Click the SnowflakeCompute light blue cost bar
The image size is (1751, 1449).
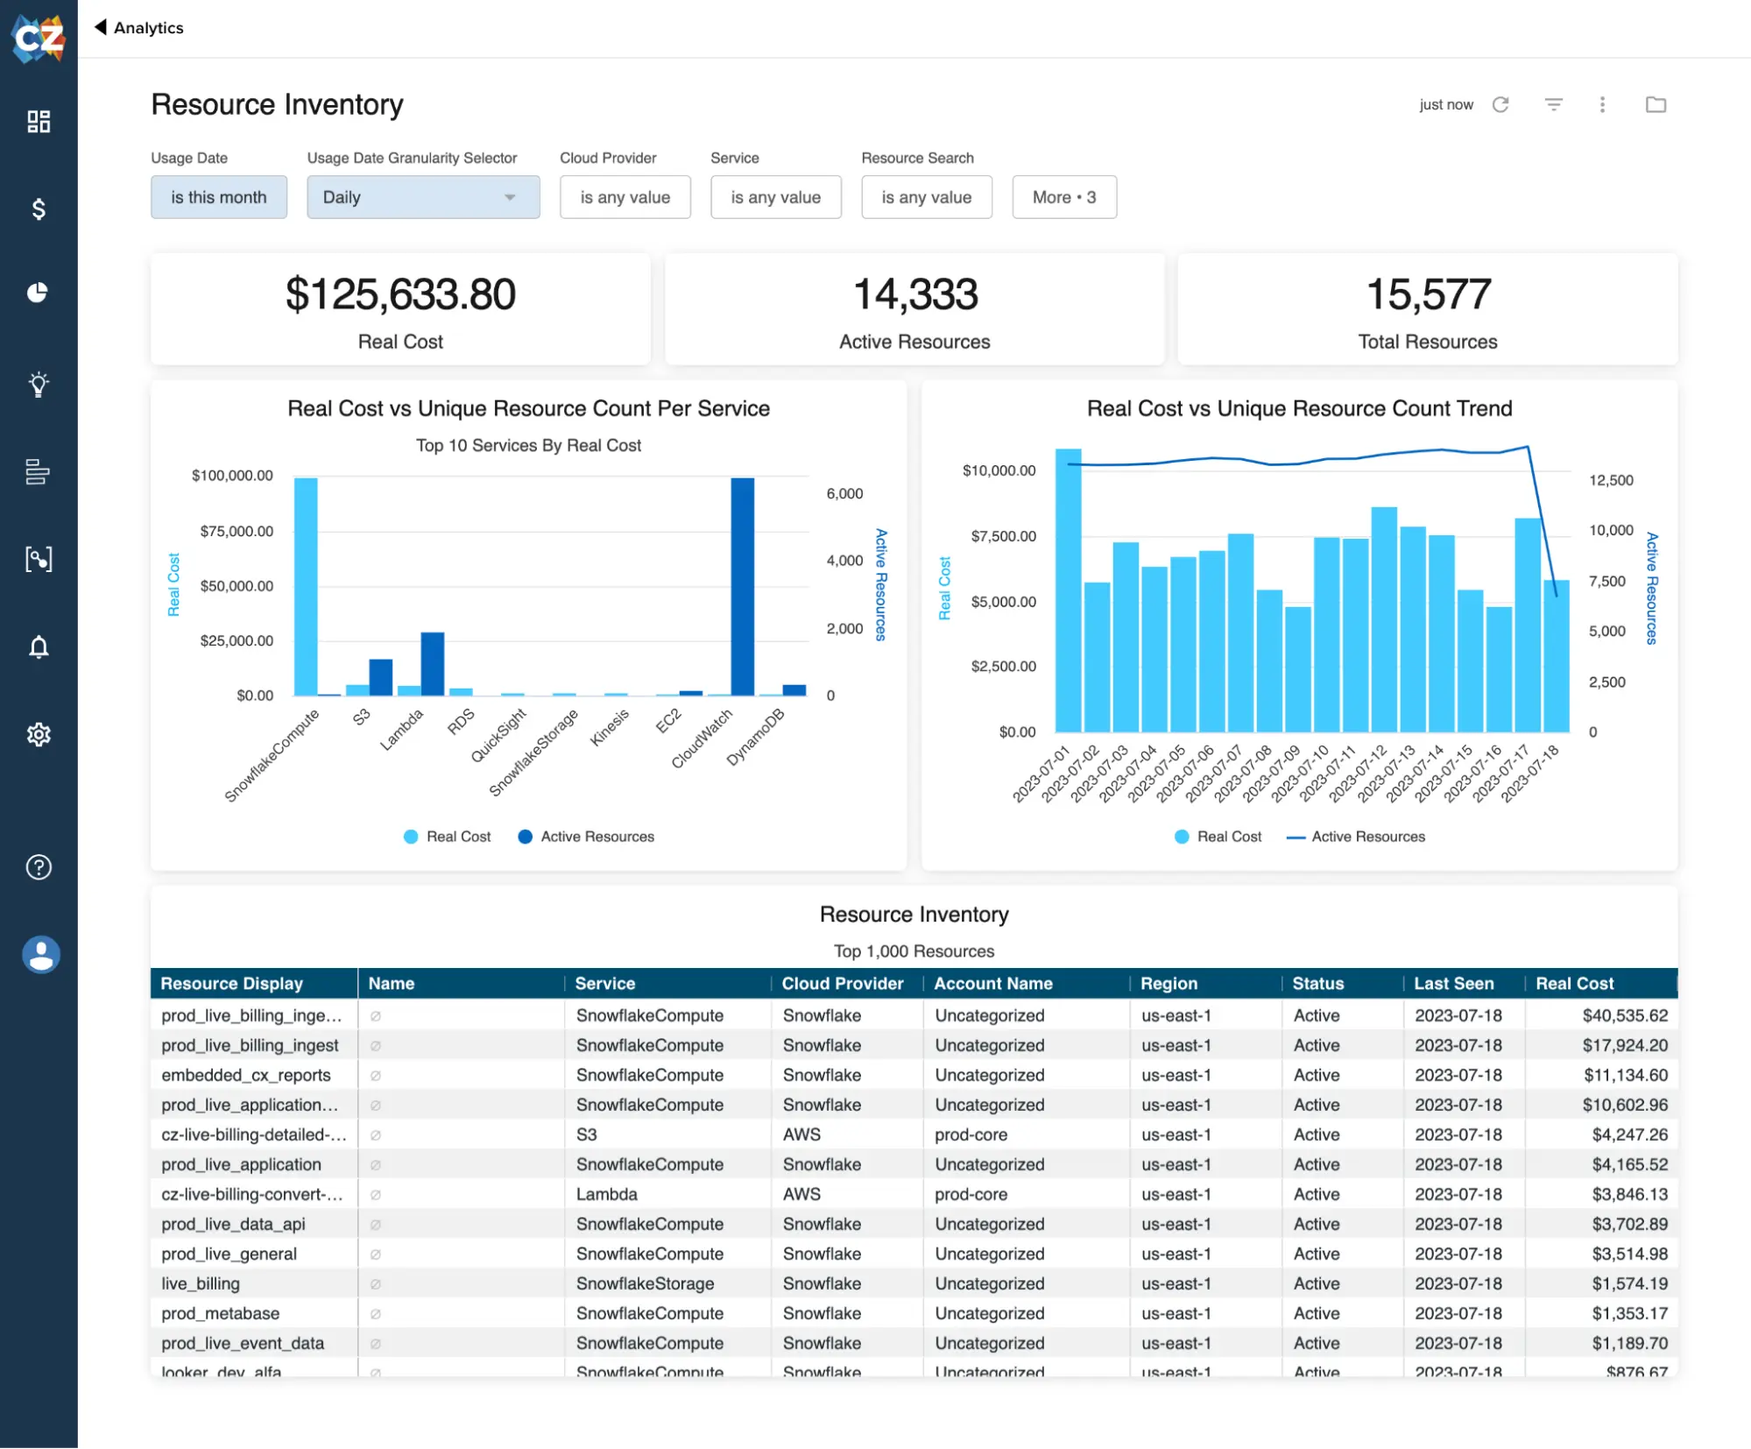coord(306,586)
